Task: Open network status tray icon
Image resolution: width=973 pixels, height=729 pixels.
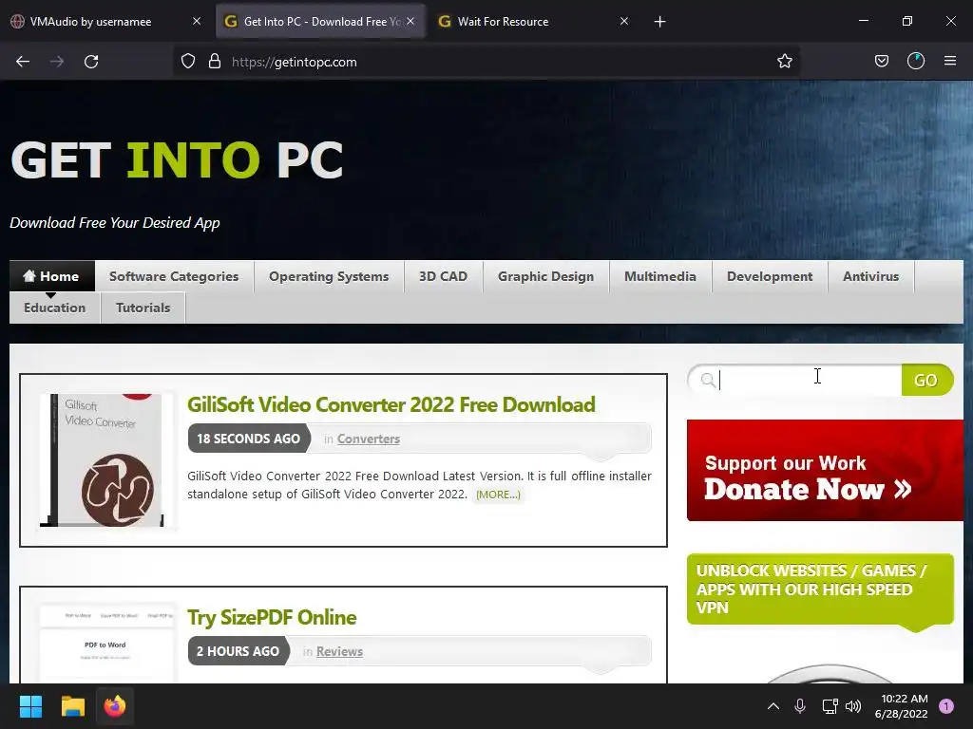Action: 830,706
